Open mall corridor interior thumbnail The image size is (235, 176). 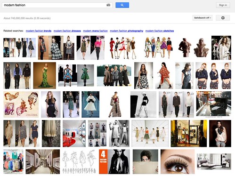pos(43,161)
